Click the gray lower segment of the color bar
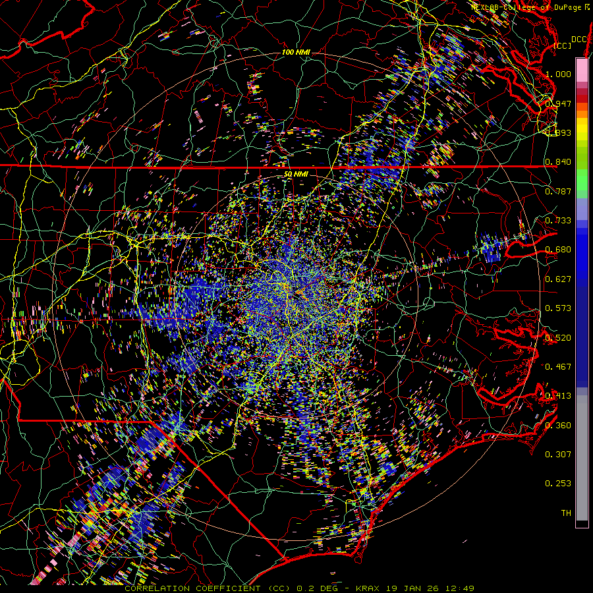The image size is (593, 593). pos(582,458)
